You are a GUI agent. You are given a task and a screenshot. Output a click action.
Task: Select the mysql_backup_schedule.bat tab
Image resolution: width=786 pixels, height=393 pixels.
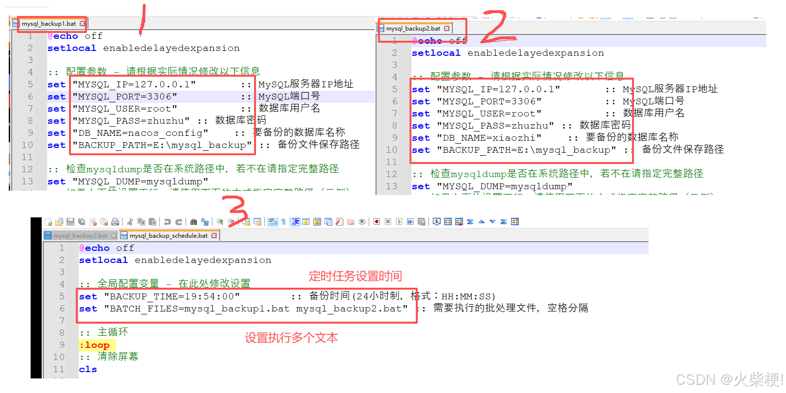click(x=168, y=235)
